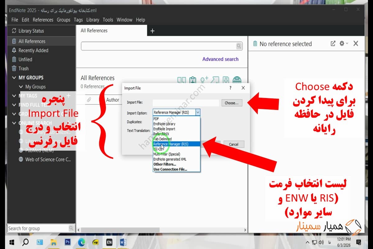Add a new tab with plus button

pos(152,31)
